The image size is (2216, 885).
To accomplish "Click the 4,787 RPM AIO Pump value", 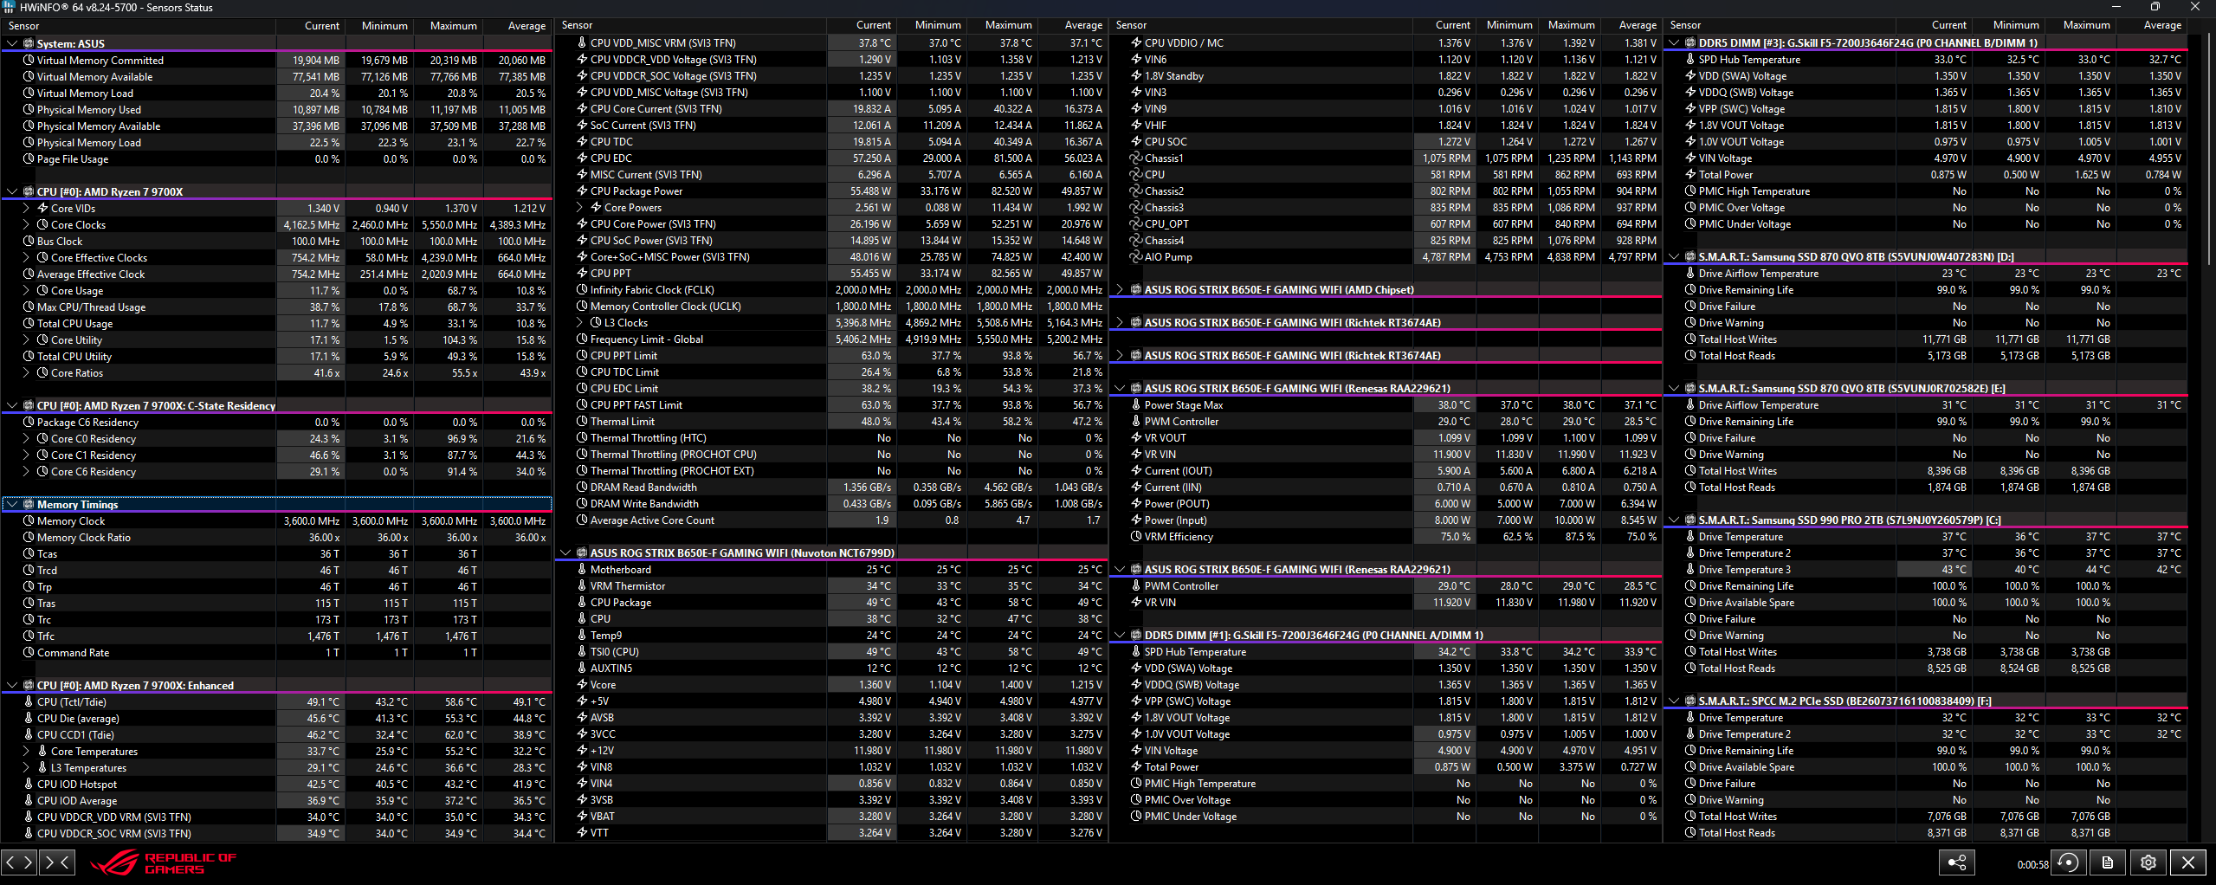I will tap(1446, 257).
